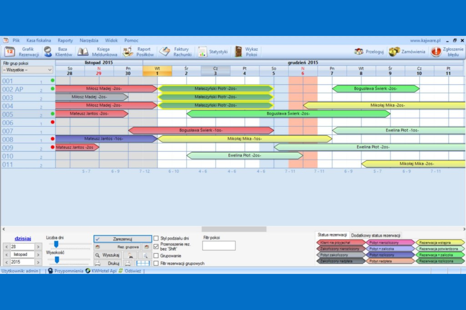Click the previous arrow beside 2015
Image resolution: width=466 pixels, height=310 pixels.
click(6, 262)
